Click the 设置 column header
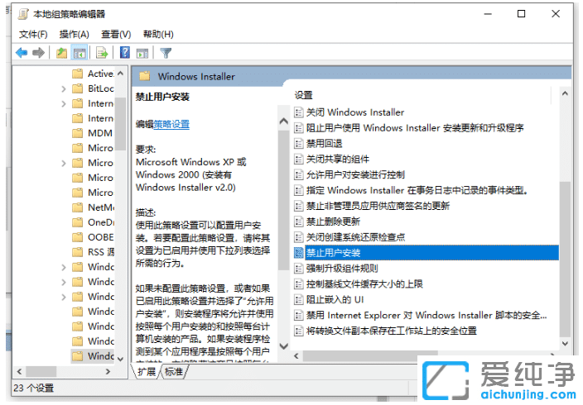The image size is (583, 405). 304,95
